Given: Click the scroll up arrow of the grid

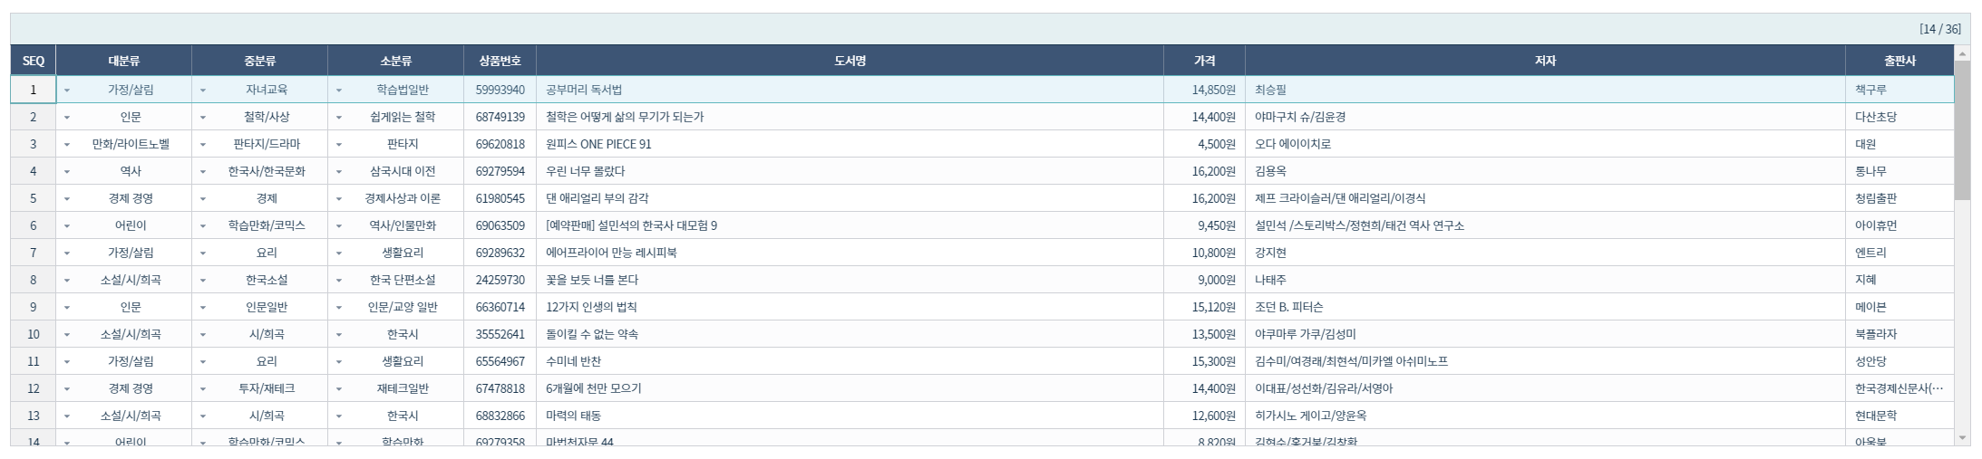Looking at the screenshot, I should pos(1963,54).
